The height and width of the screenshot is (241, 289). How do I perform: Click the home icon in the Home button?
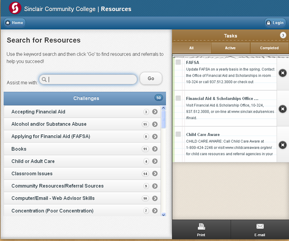point(8,23)
